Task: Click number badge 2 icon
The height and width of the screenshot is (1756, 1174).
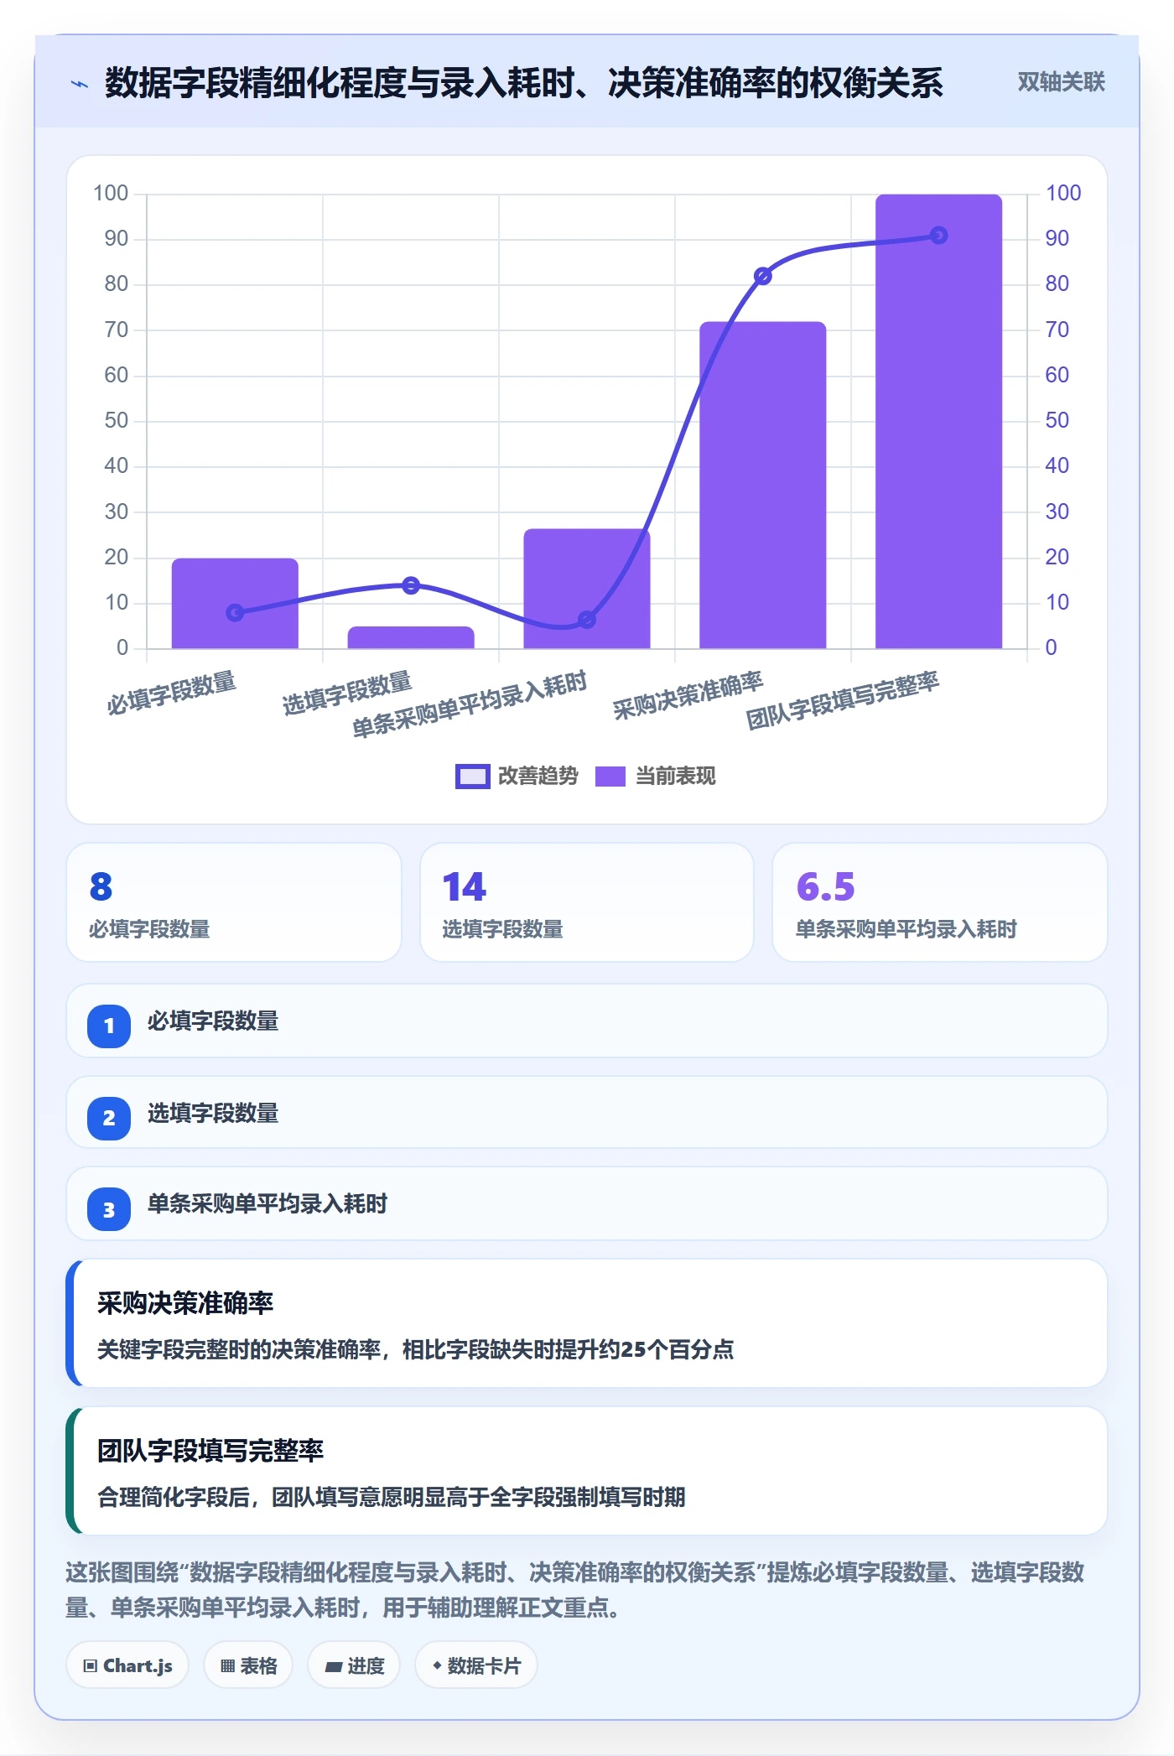Action: [109, 1118]
